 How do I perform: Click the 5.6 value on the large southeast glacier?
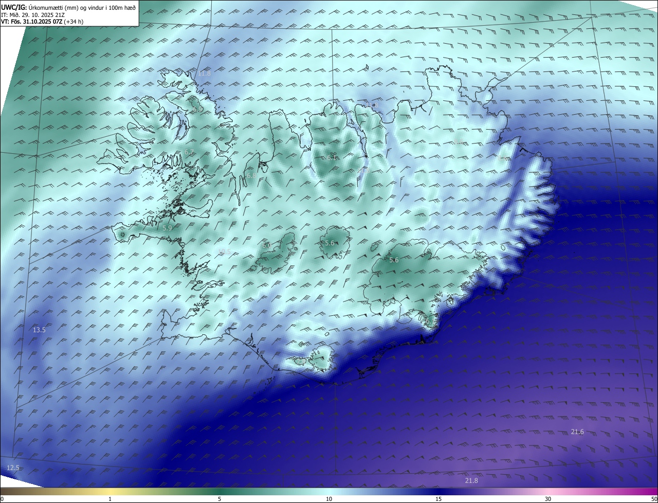pos(394,260)
